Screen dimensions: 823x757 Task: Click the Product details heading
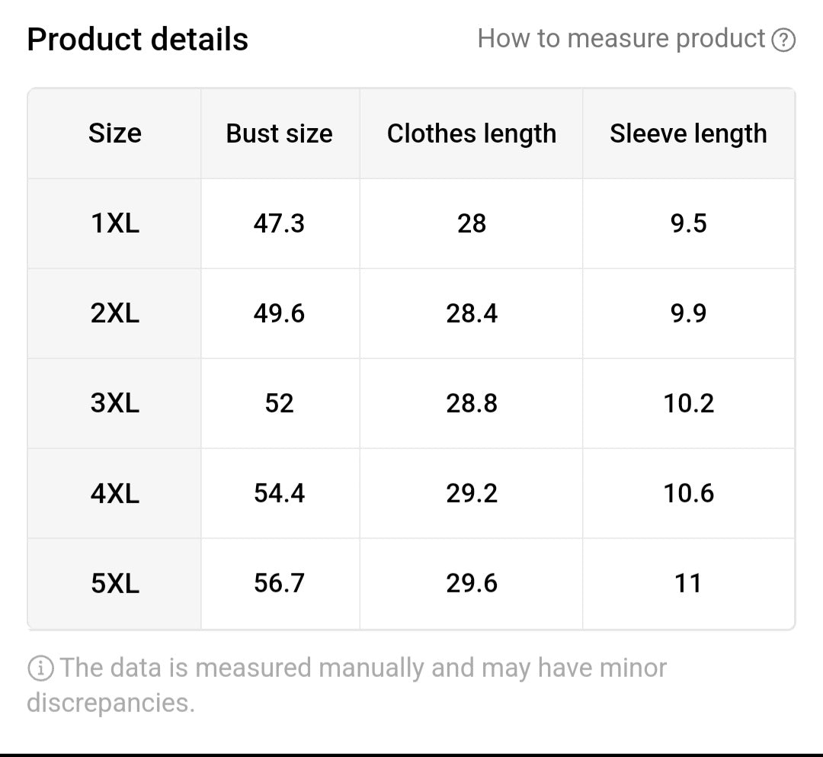tap(137, 38)
